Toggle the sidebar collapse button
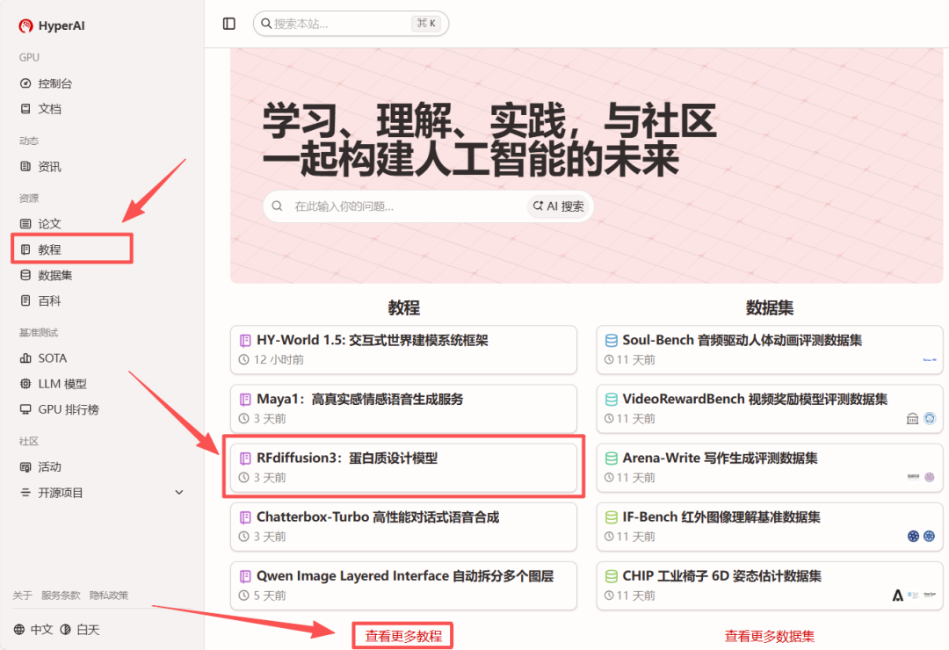Viewport: 949px width, 650px height. pyautogui.click(x=228, y=23)
